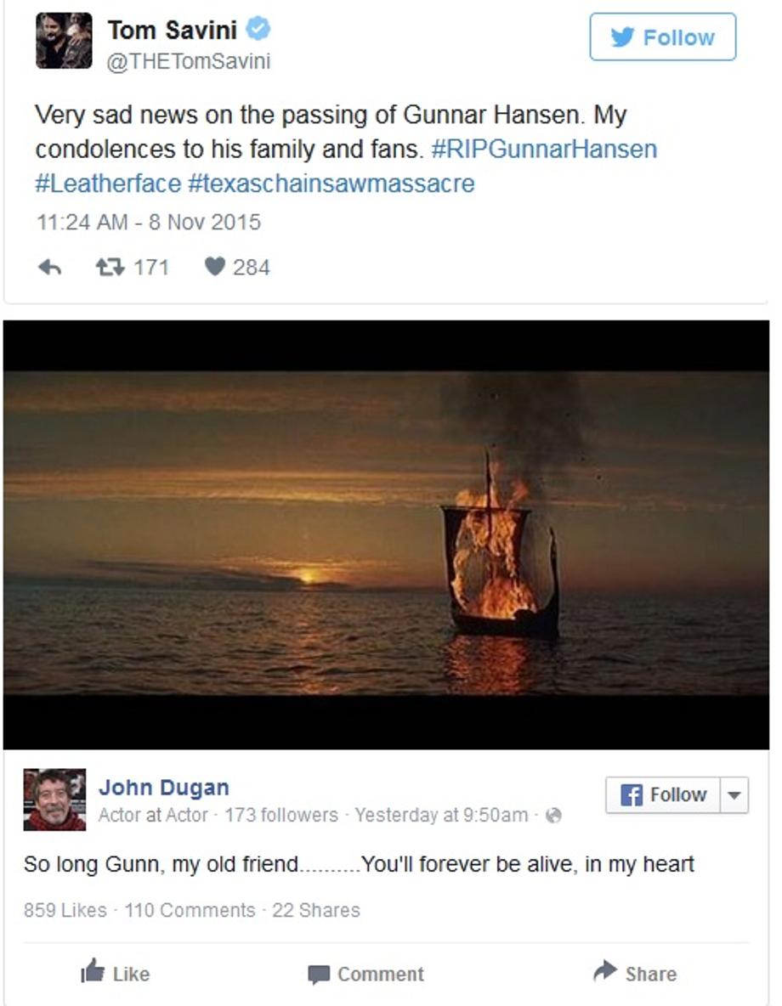
Task: Open John Dugan's profile photo
Action: 54,800
